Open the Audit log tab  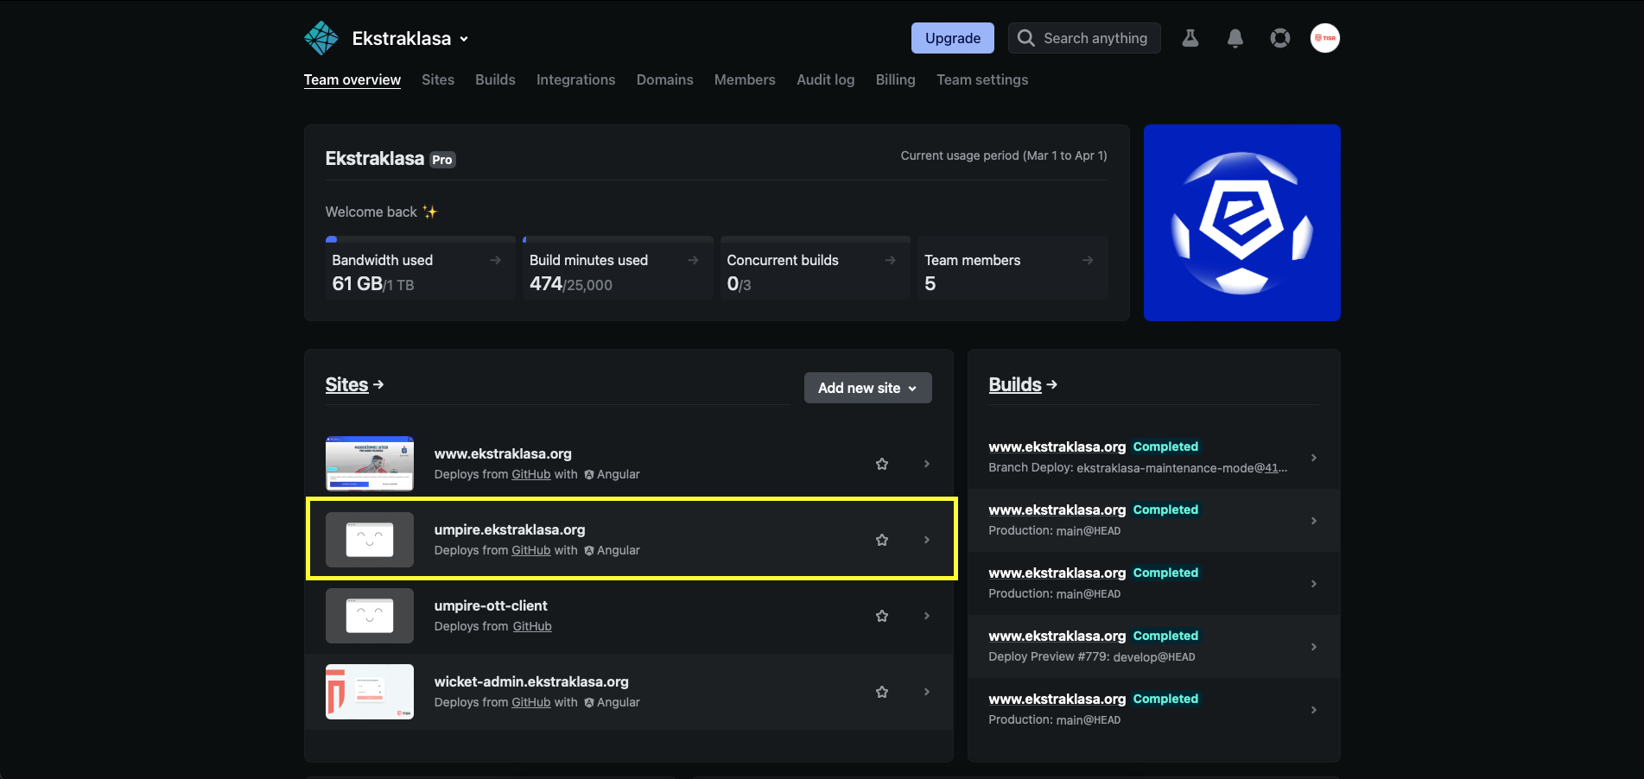click(826, 79)
